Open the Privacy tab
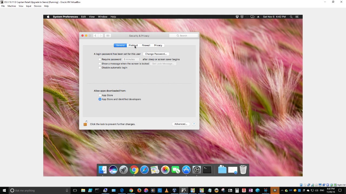This screenshot has height=194, width=346. [x=158, y=45]
